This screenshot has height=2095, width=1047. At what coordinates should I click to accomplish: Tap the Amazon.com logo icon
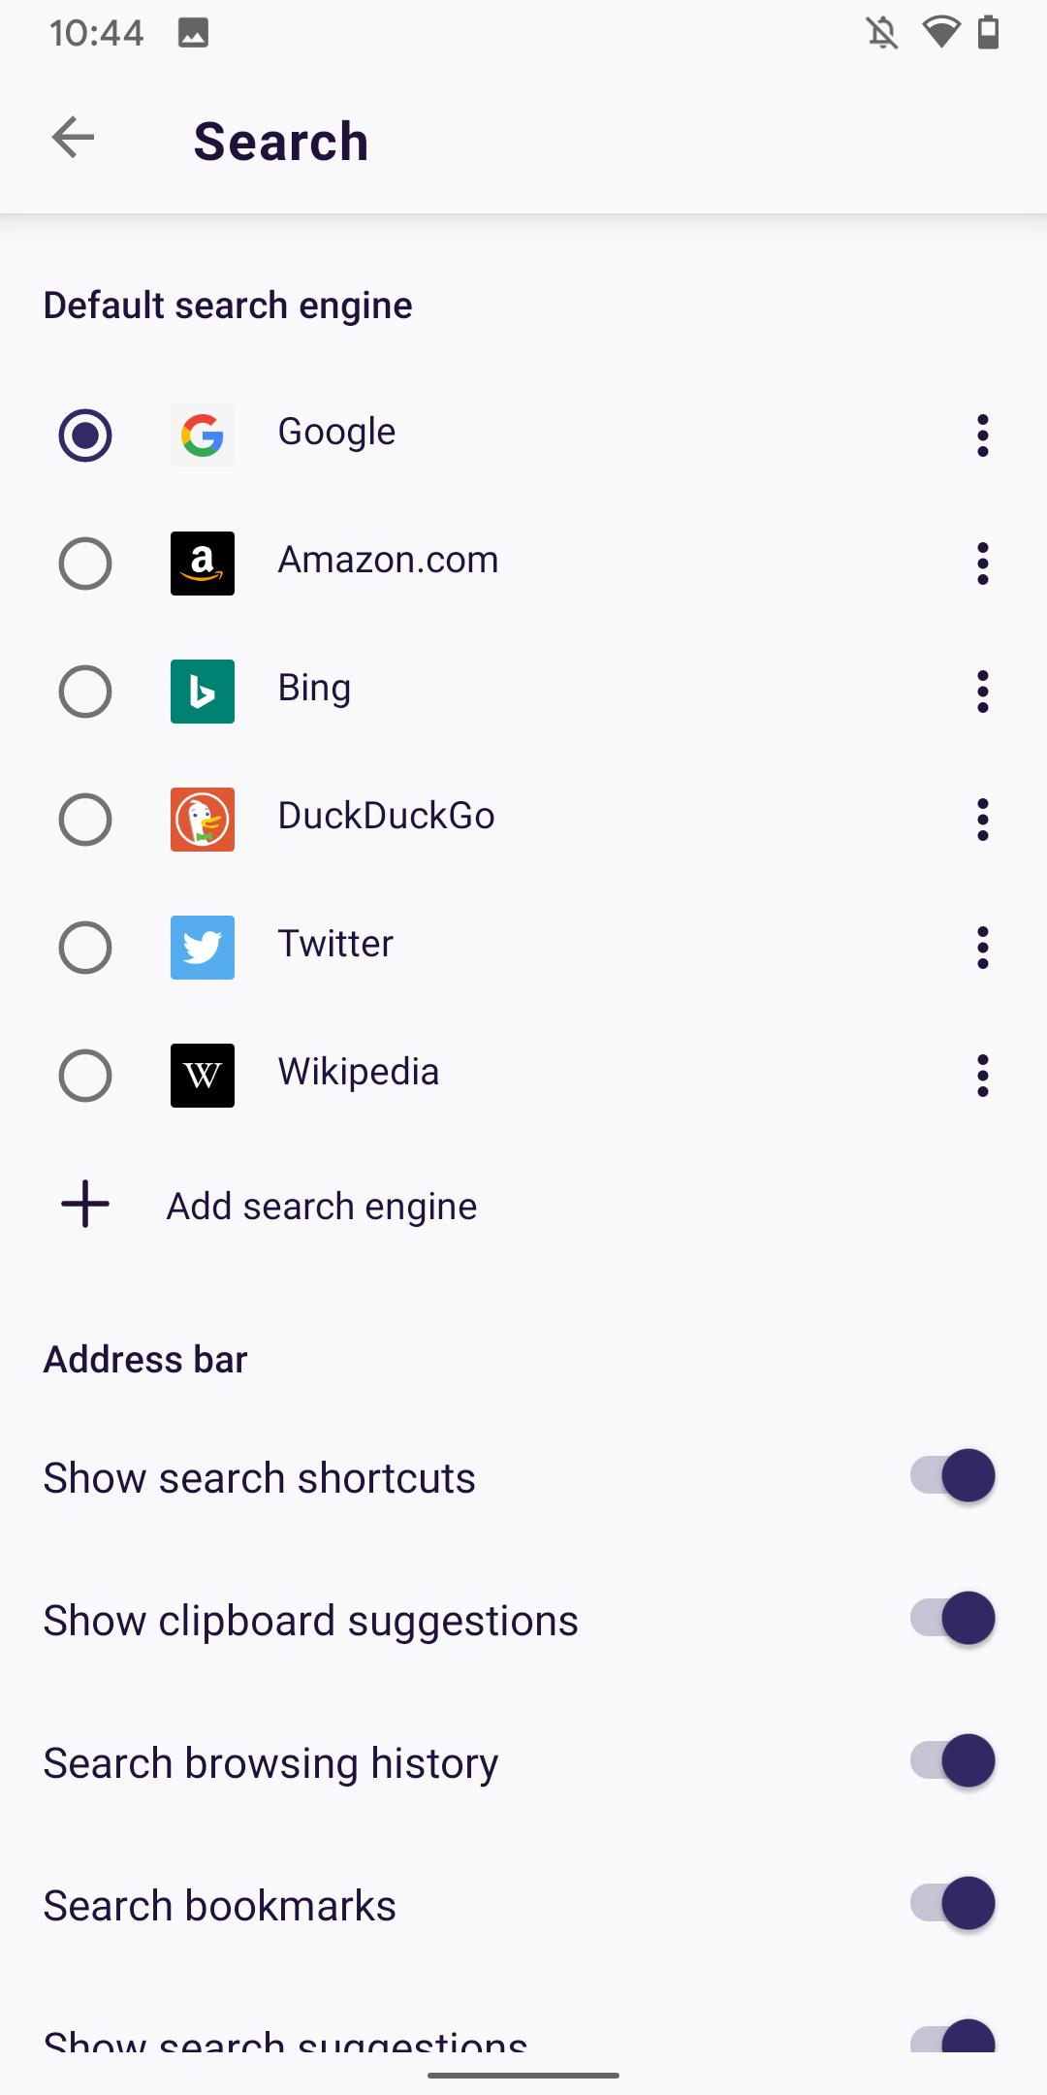pyautogui.click(x=202, y=564)
